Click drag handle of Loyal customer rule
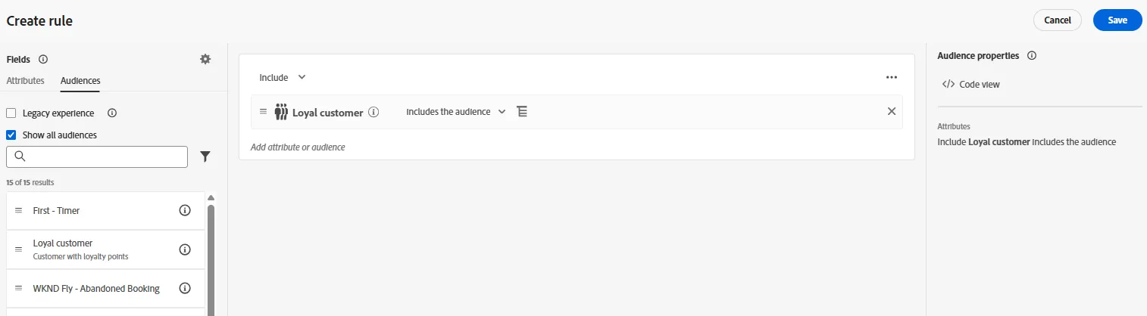Image resolution: width=1147 pixels, height=316 pixels. coord(264,111)
